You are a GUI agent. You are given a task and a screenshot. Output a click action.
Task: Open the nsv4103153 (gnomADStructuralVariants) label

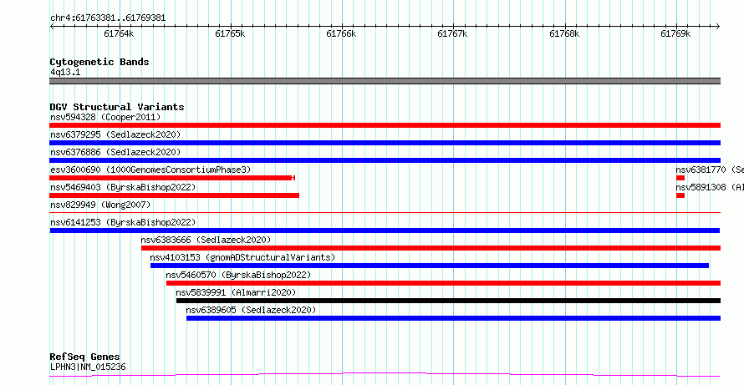click(242, 257)
